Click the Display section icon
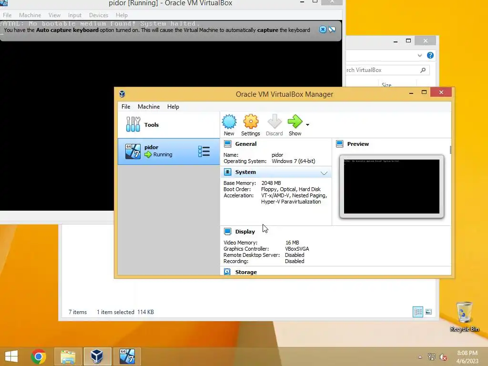 pos(227,232)
